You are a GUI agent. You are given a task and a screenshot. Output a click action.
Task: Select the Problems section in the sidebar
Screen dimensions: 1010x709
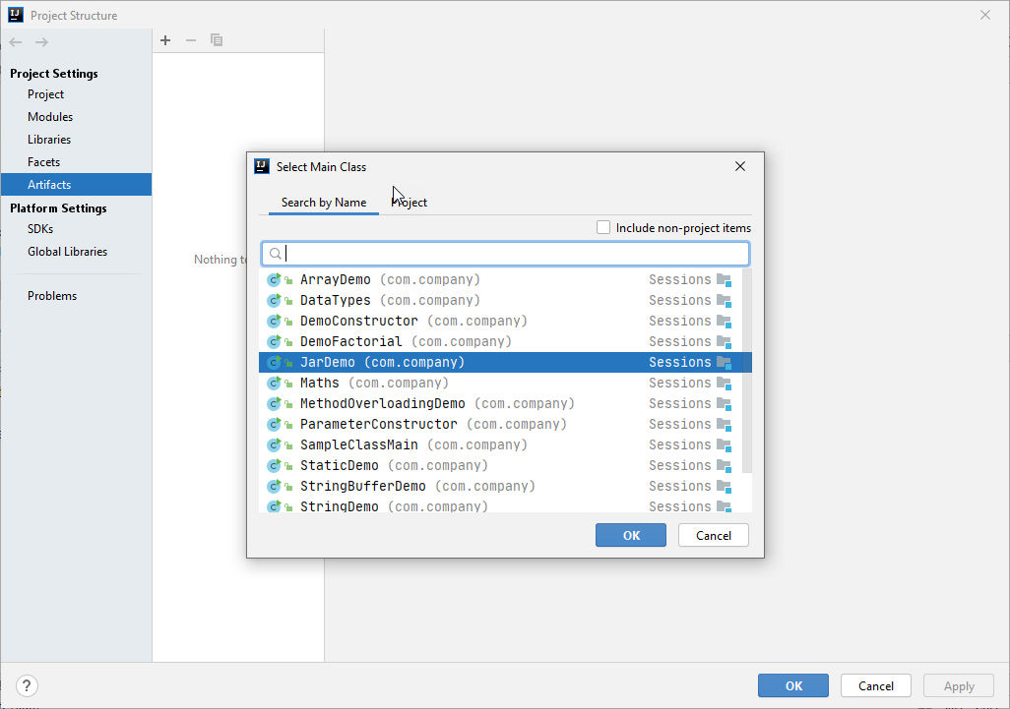pos(50,295)
